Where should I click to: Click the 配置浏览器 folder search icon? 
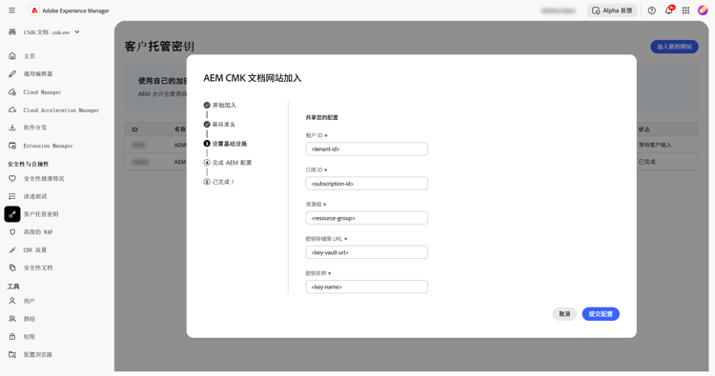tap(12, 354)
